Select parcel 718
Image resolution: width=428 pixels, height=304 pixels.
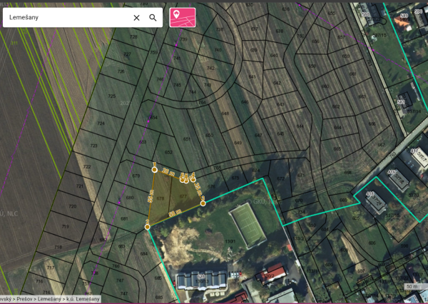[58, 247]
